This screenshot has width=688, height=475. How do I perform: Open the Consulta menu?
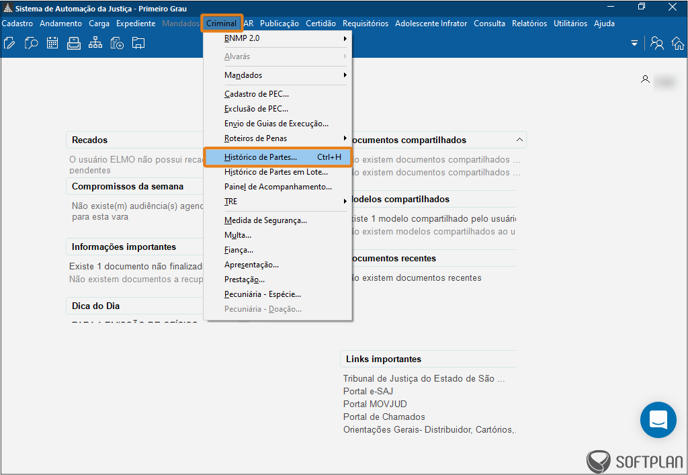pos(490,24)
